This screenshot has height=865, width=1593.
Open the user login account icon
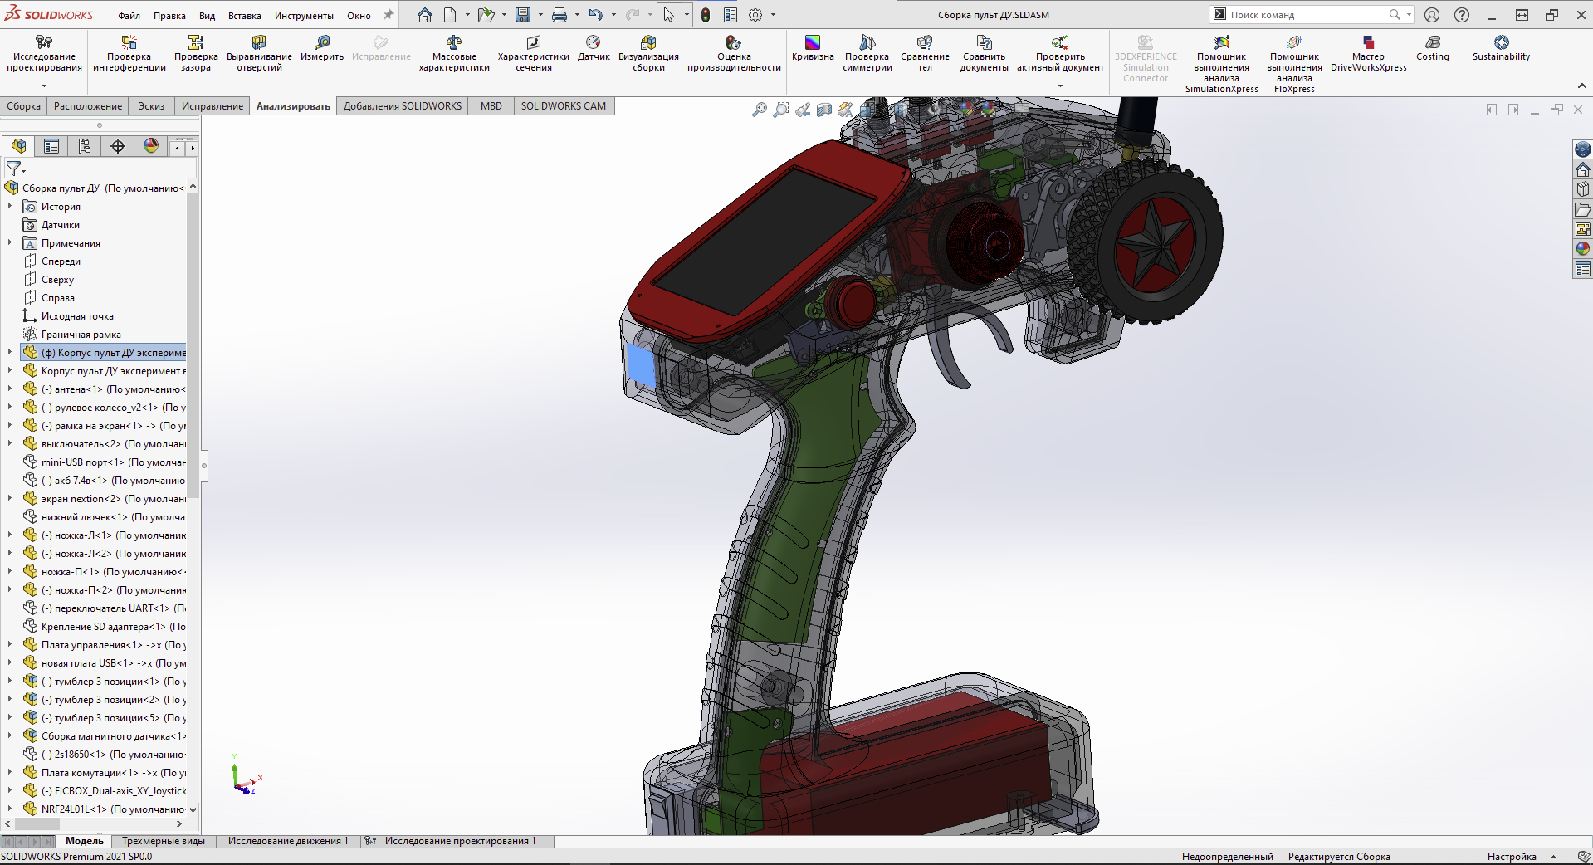click(1432, 15)
